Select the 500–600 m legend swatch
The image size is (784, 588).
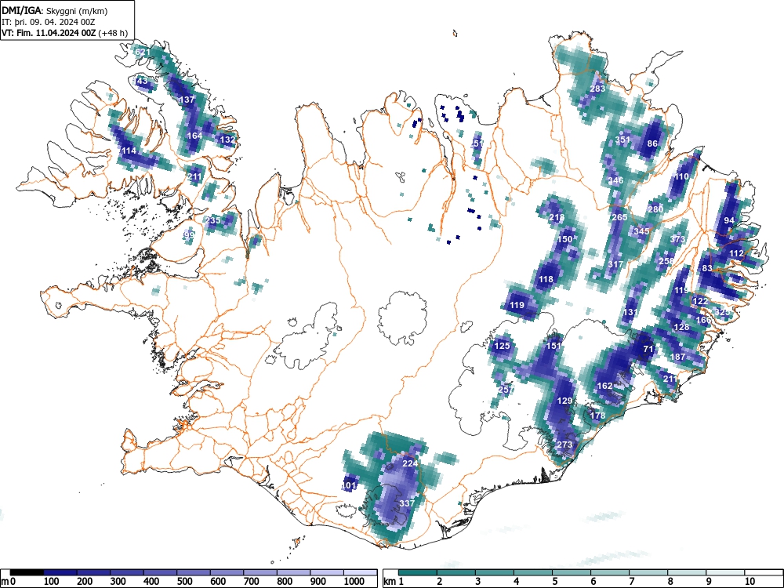[x=194, y=572]
